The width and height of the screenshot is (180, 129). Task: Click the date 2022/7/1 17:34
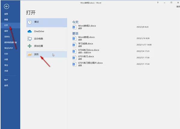click(x=143, y=64)
